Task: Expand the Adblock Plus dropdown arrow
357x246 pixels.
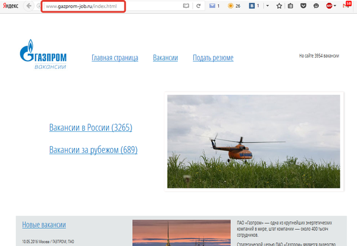Action: [334, 6]
